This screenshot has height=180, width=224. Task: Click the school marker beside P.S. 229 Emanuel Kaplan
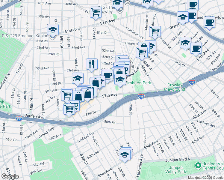click(53, 31)
